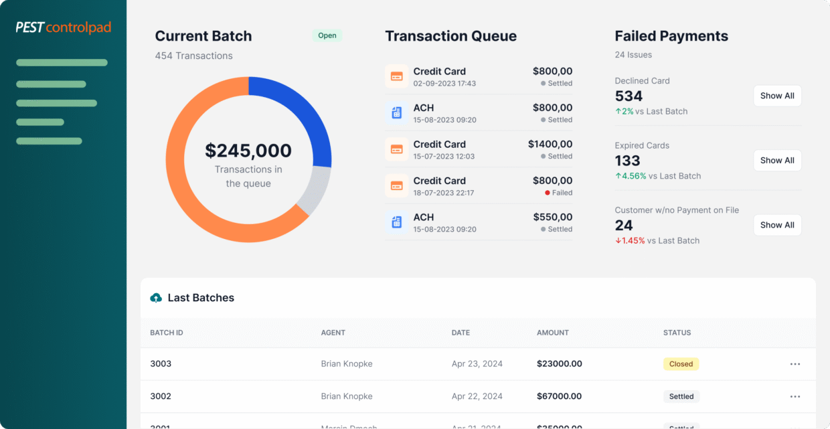The width and height of the screenshot is (830, 429).
Task: Click the credit card icon for $1400,00 transaction
Action: (396, 149)
